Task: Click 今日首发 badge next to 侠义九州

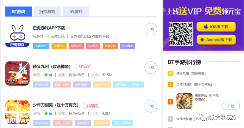Action: pos(84,67)
